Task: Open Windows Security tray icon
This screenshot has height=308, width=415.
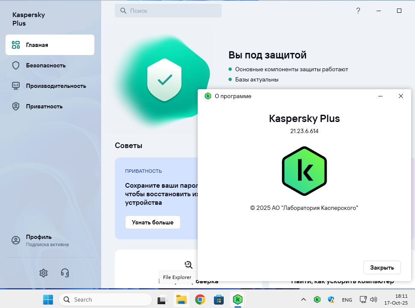Action: click(331, 299)
